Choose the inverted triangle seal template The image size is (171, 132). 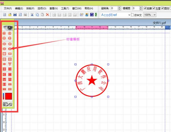[10, 64]
